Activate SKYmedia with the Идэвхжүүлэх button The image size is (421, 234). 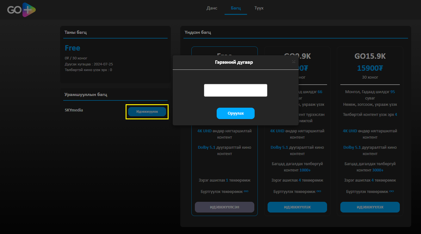(x=147, y=111)
